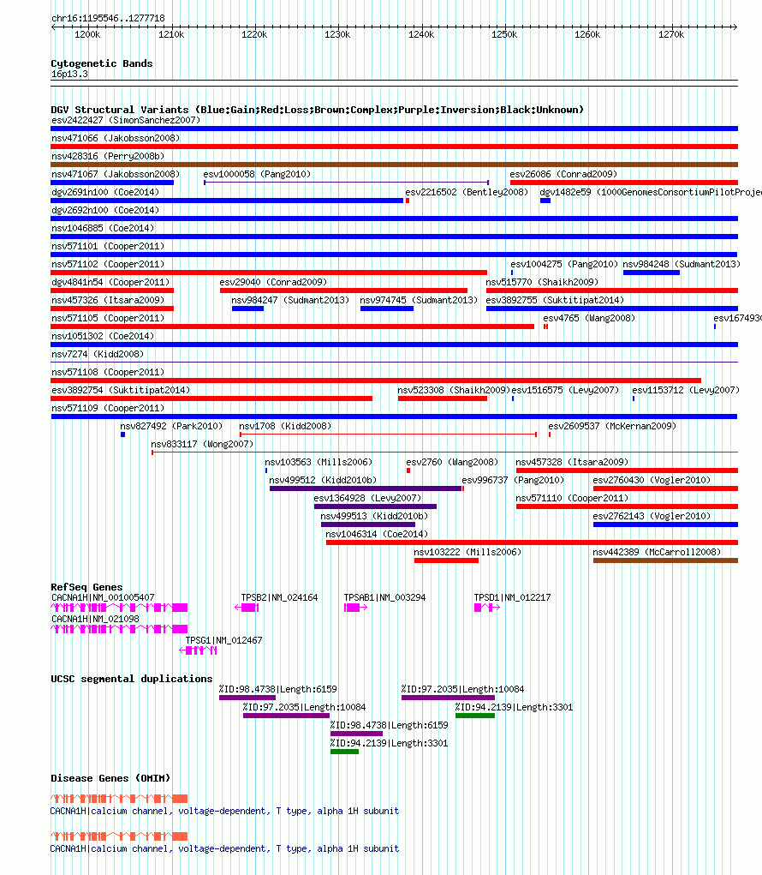762x875 pixels.
Task: Click nsv571105 (Cooper2011) label
Action: (108, 318)
